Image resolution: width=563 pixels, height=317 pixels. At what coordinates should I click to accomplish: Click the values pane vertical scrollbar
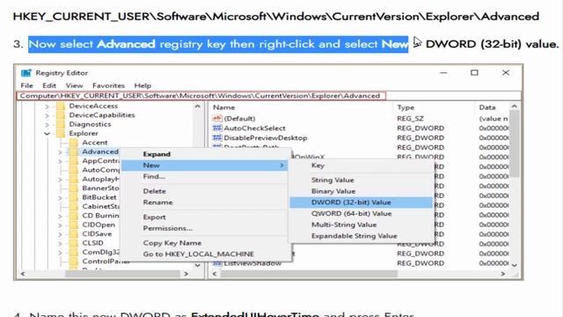[514, 144]
